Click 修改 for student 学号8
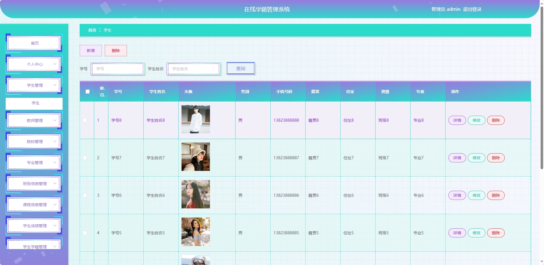 [477, 120]
